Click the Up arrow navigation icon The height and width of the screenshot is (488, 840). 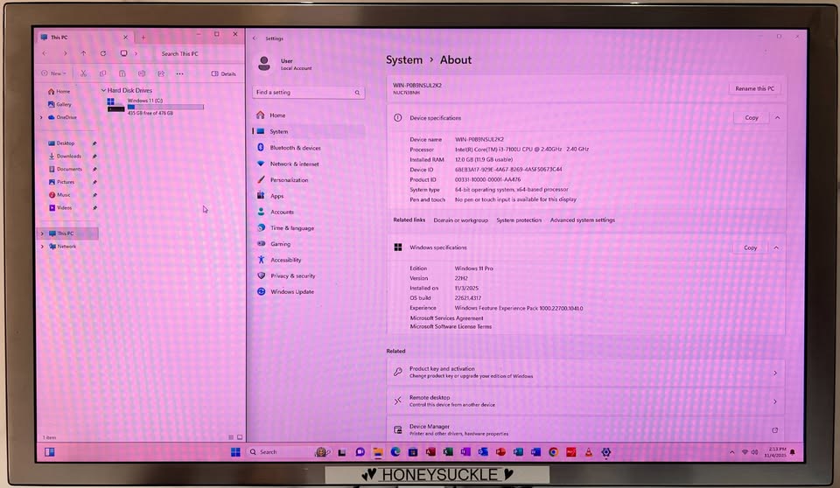(83, 53)
